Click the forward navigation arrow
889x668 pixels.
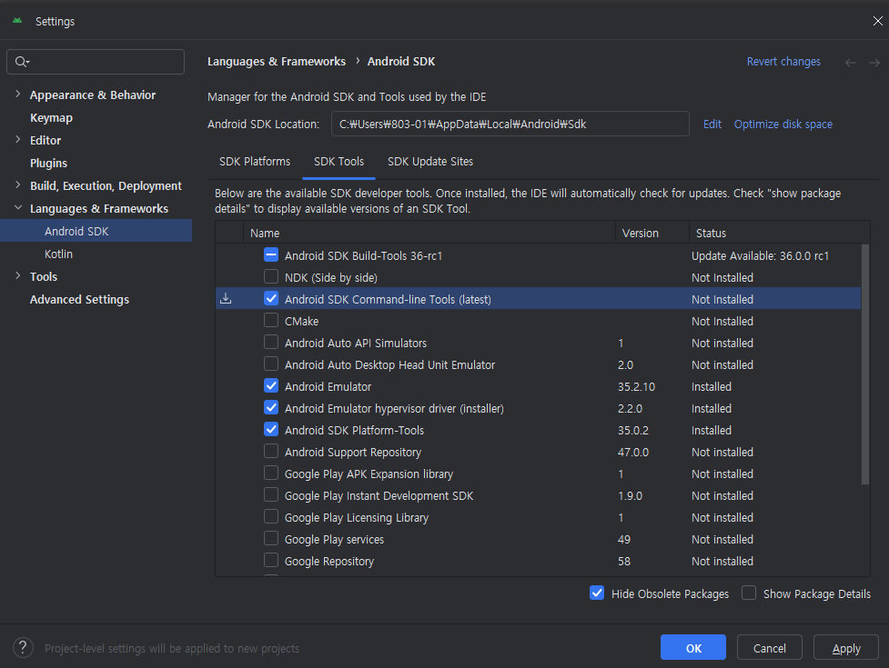pyautogui.click(x=874, y=62)
